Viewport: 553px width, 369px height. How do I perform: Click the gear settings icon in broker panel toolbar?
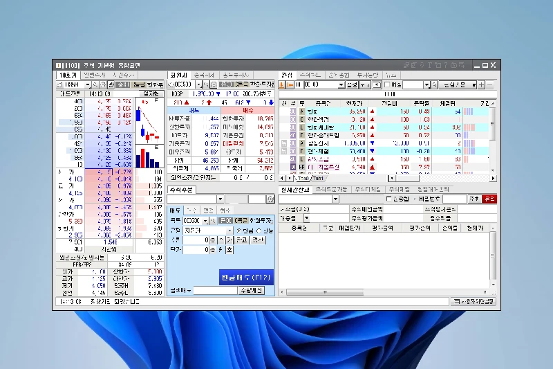pos(214,84)
